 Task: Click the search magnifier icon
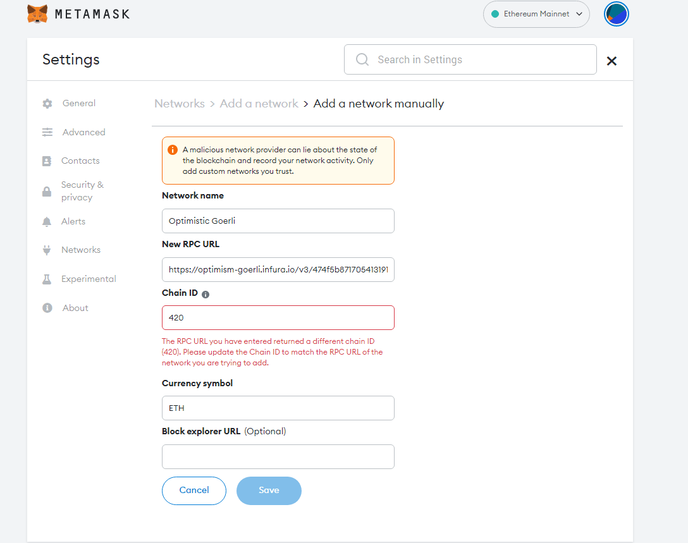(x=362, y=59)
